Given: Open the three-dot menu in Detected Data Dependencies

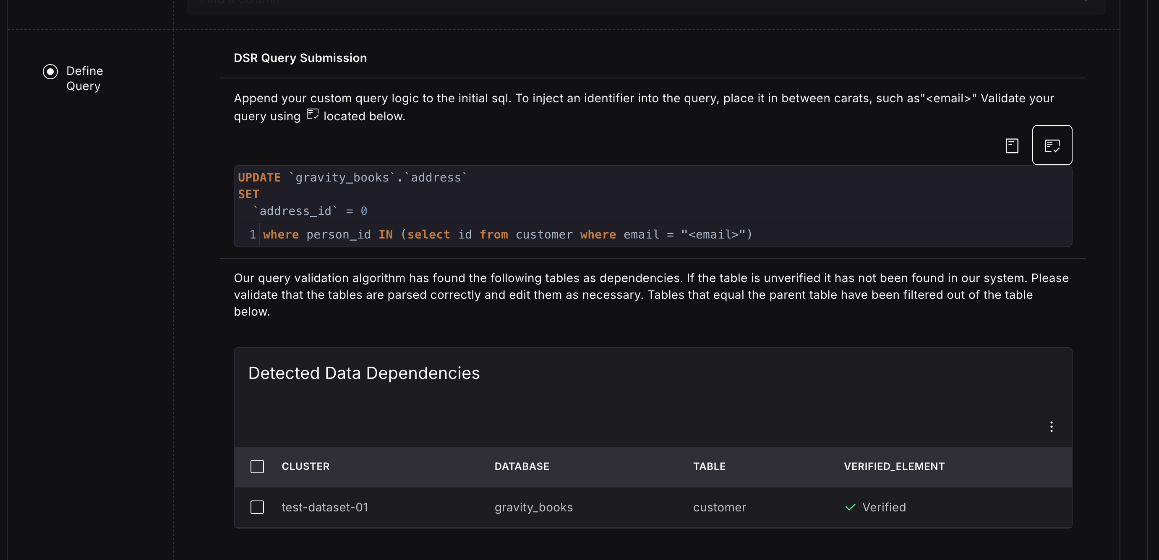Looking at the screenshot, I should [x=1051, y=427].
